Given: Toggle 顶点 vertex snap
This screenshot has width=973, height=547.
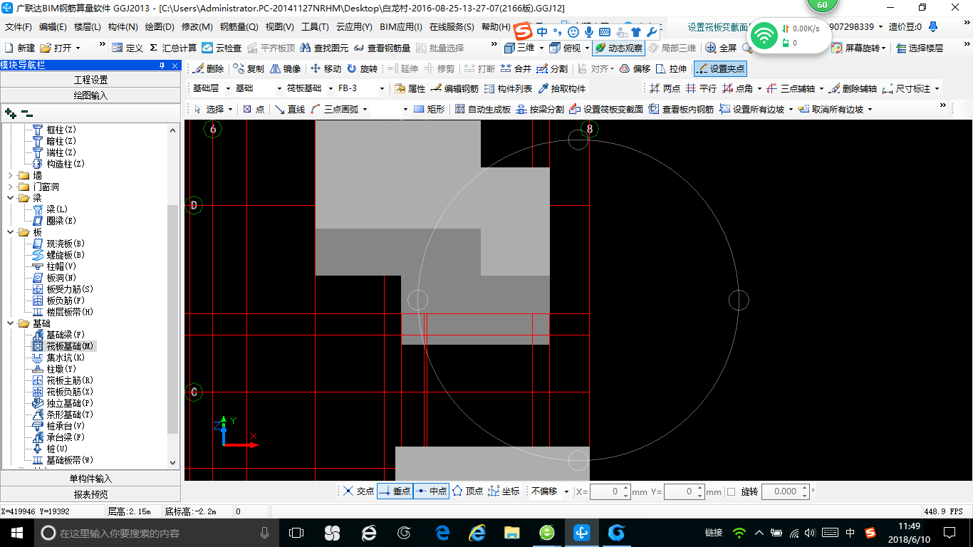Looking at the screenshot, I should point(468,491).
